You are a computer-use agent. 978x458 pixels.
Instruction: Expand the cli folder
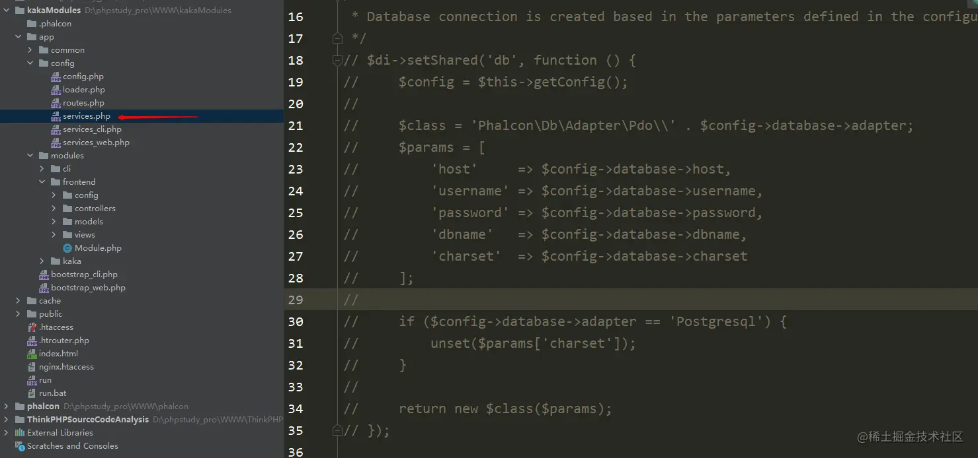click(x=42, y=169)
